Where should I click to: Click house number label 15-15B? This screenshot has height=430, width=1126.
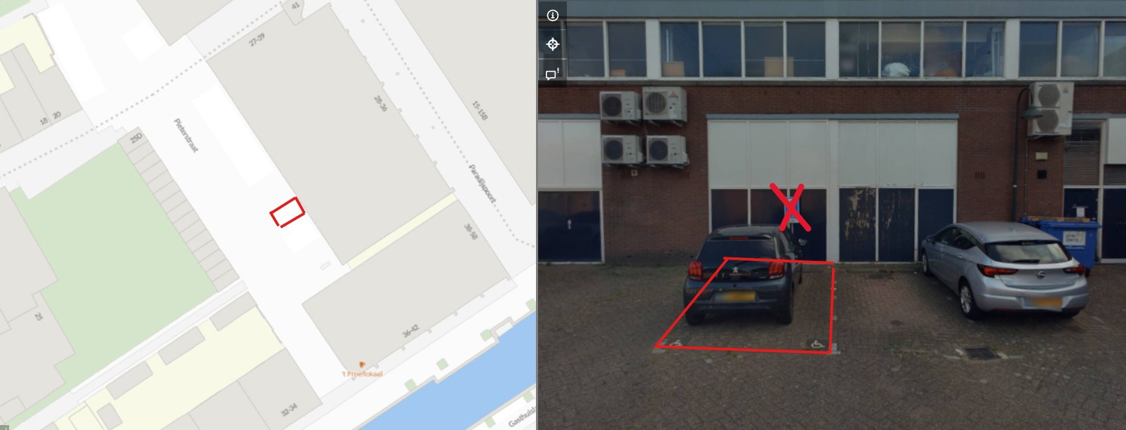coord(479,110)
